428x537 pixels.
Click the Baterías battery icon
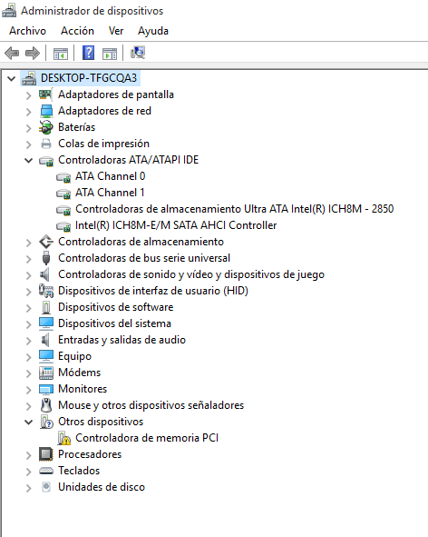click(46, 127)
